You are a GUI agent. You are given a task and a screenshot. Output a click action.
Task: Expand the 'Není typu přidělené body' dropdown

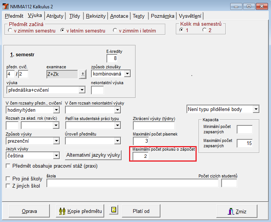tap(256, 109)
